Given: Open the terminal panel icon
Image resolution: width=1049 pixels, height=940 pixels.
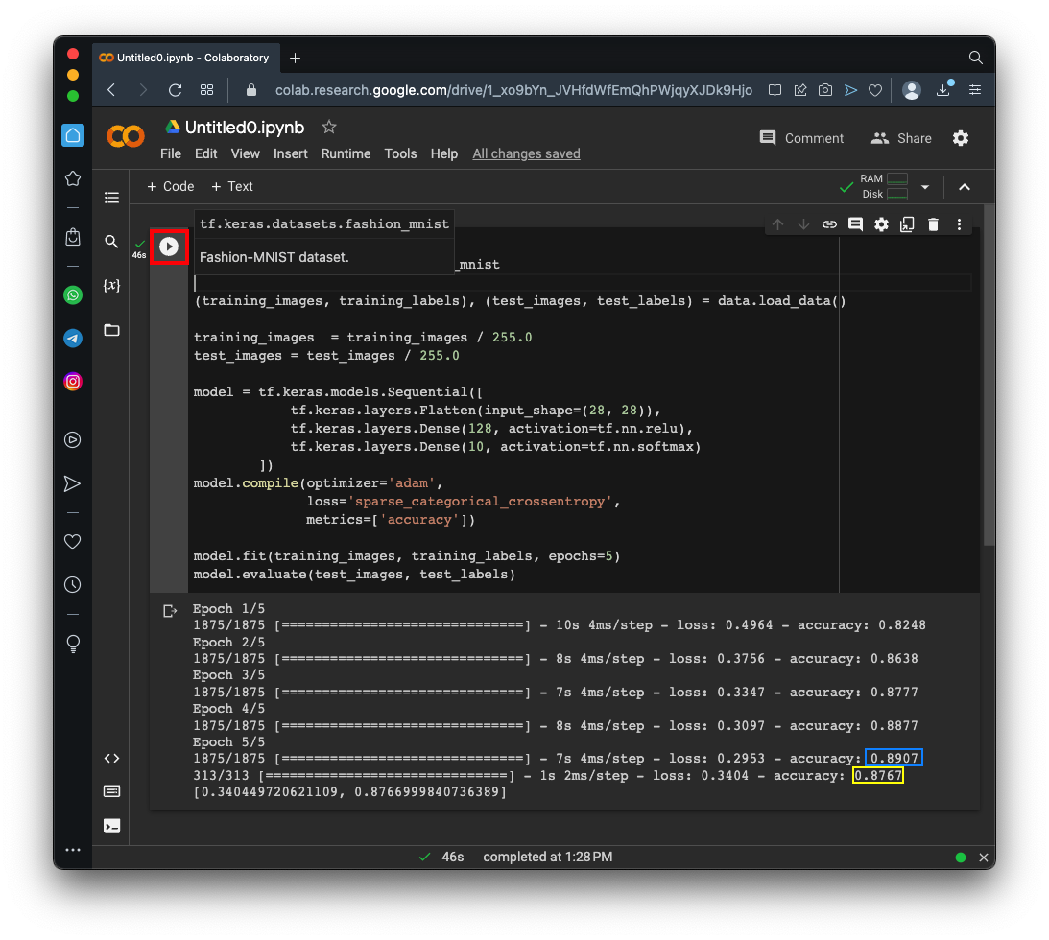Looking at the screenshot, I should pos(112,825).
